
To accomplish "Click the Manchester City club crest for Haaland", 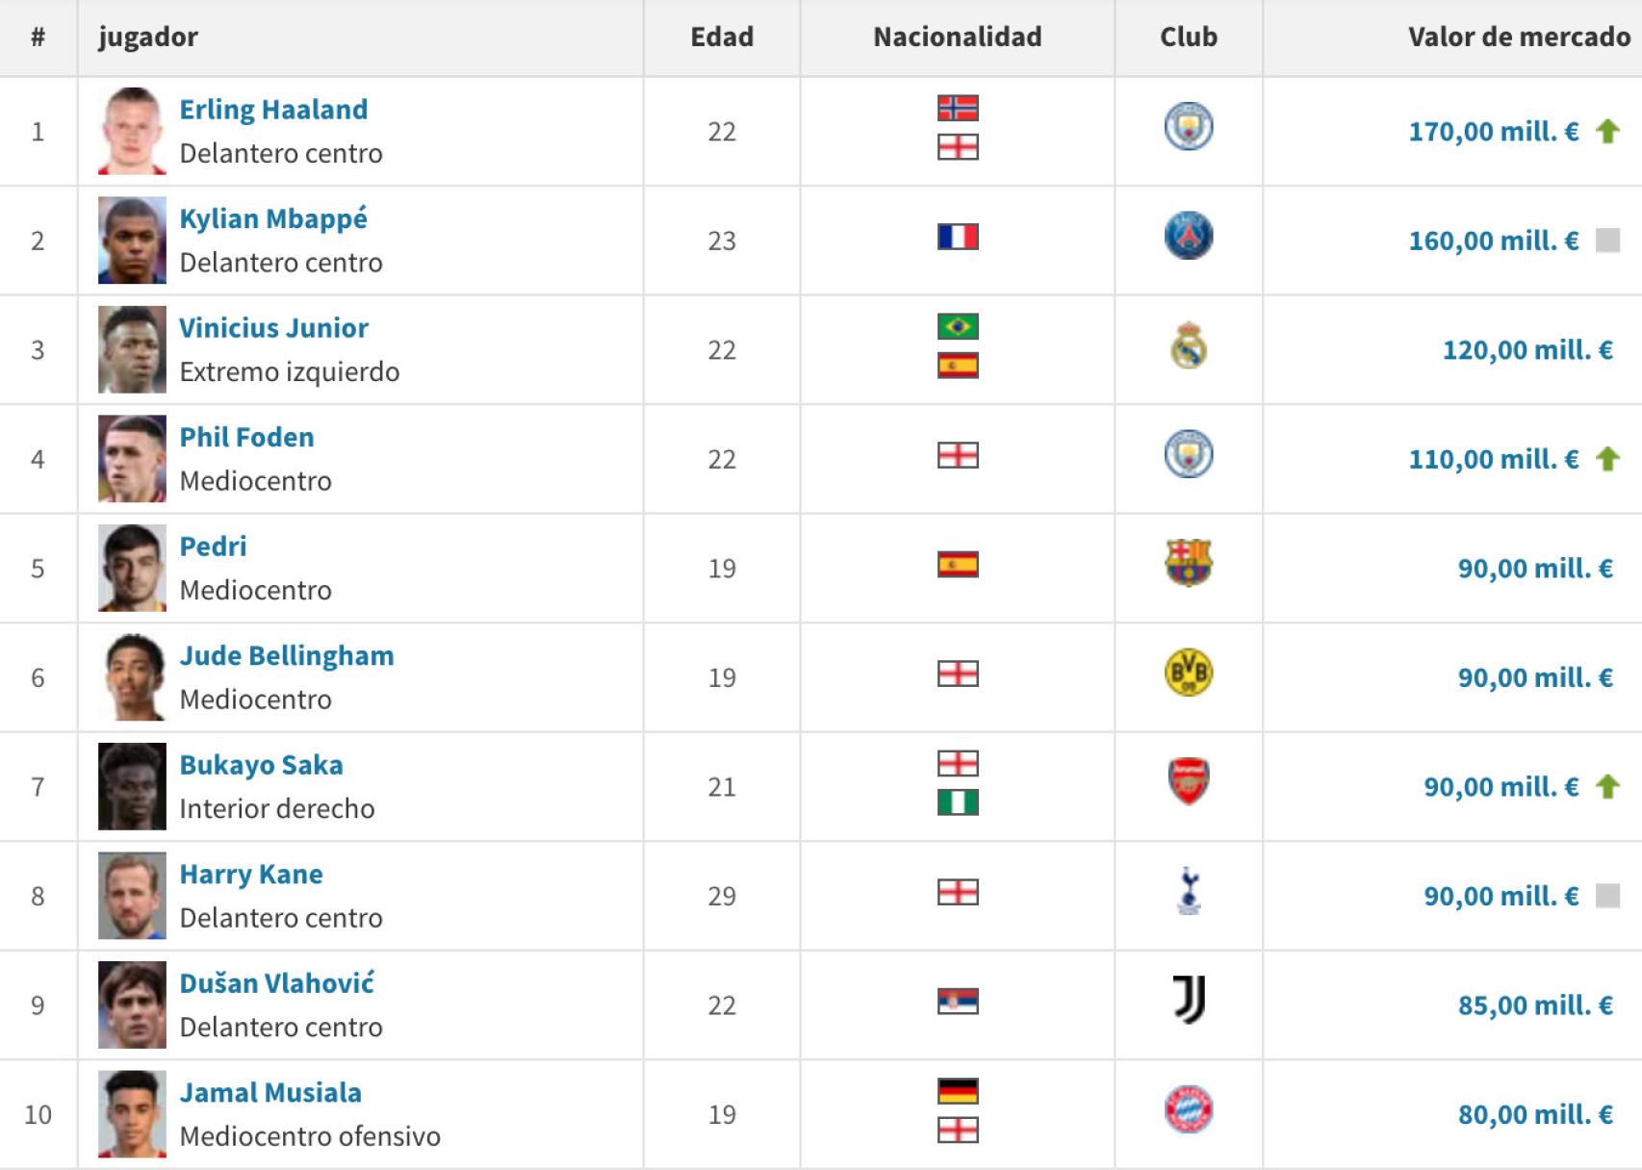I will [x=1189, y=128].
